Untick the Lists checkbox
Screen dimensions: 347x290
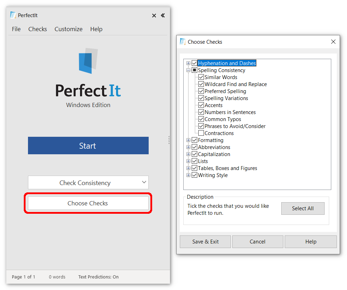tap(194, 161)
